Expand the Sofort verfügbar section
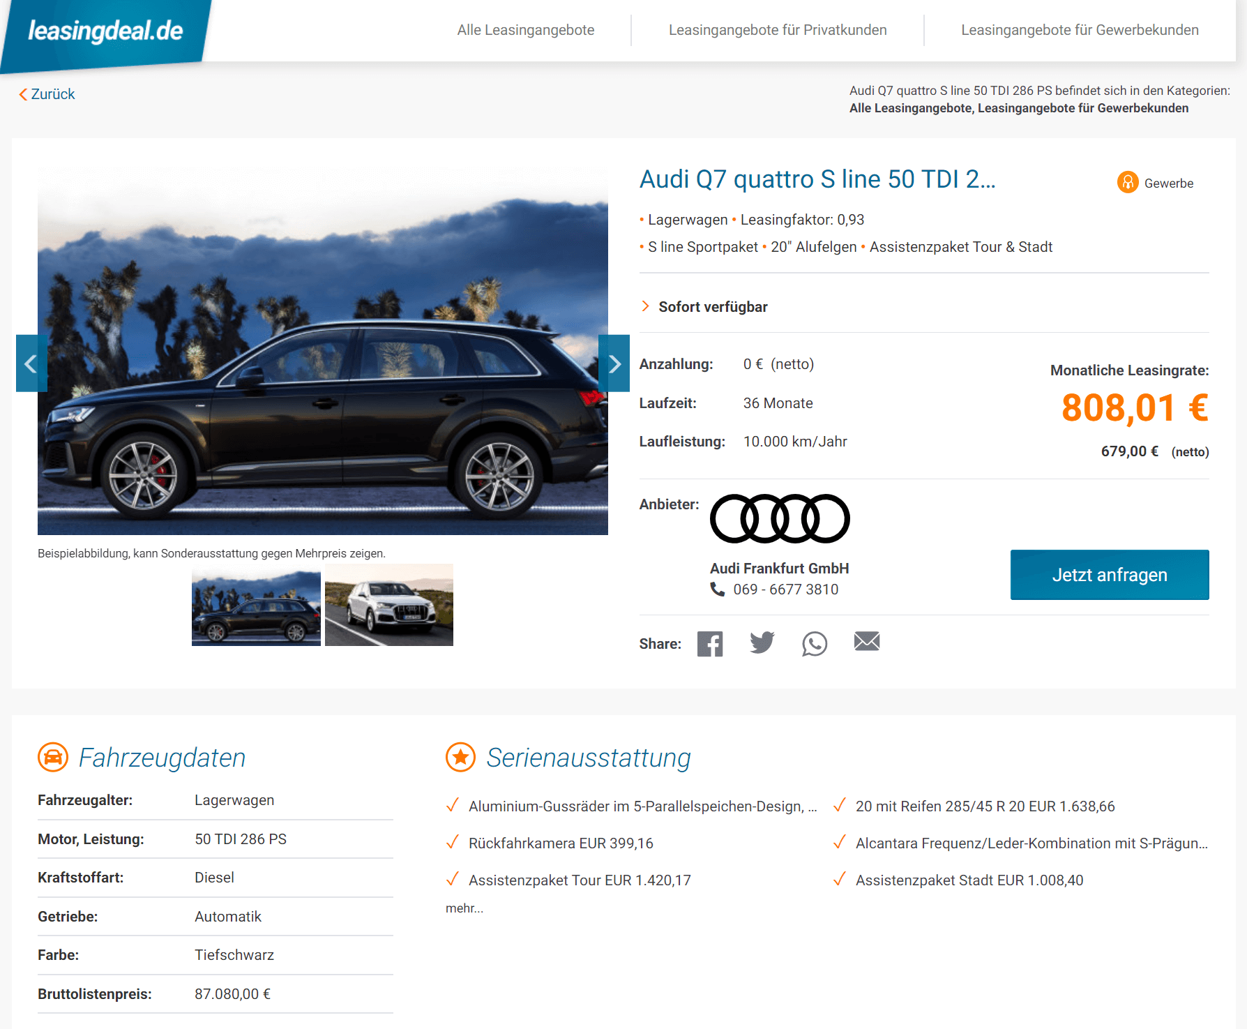This screenshot has width=1247, height=1029. coord(704,307)
